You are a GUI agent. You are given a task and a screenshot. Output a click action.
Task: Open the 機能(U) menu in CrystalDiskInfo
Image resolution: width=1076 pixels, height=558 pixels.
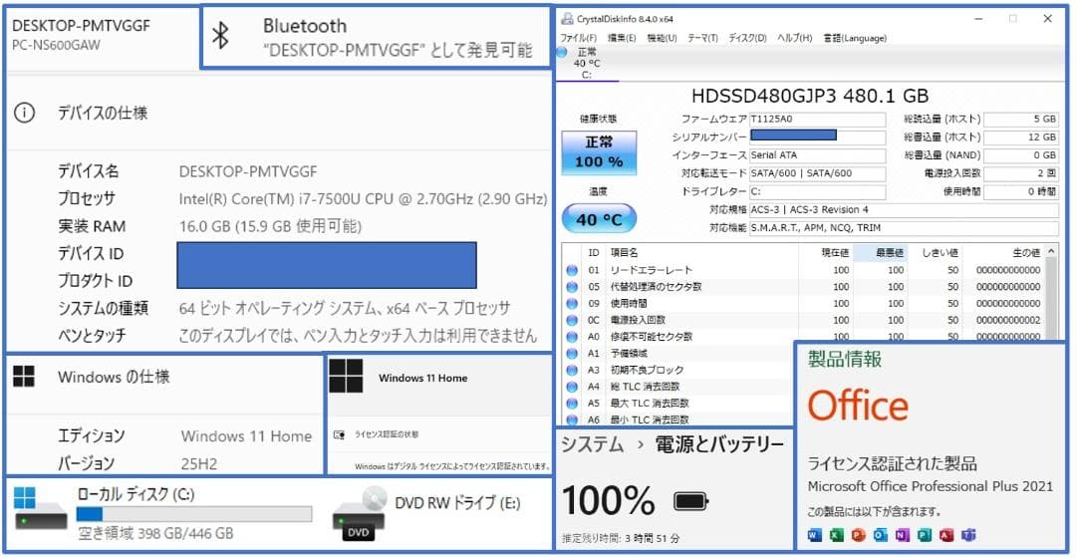click(662, 38)
